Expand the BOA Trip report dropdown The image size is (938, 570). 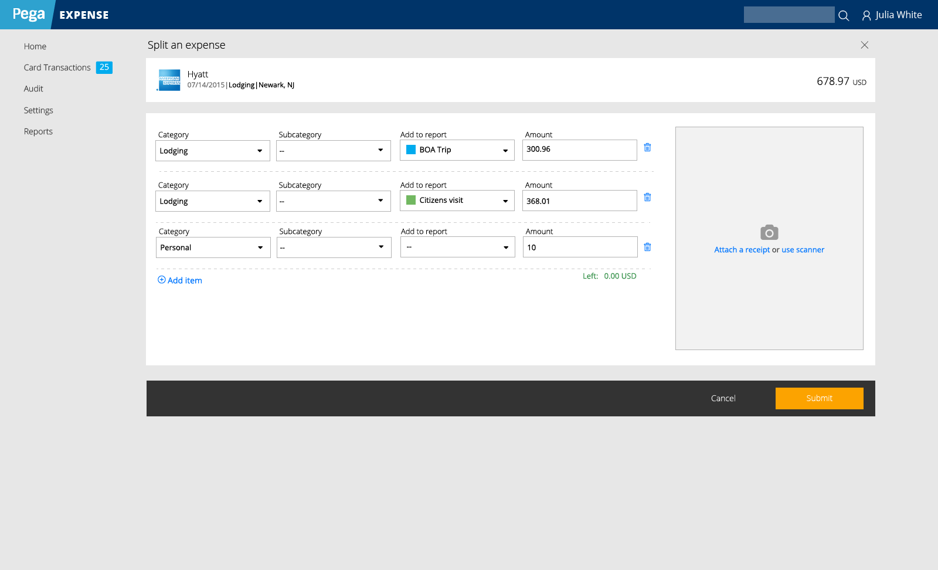[x=457, y=150]
